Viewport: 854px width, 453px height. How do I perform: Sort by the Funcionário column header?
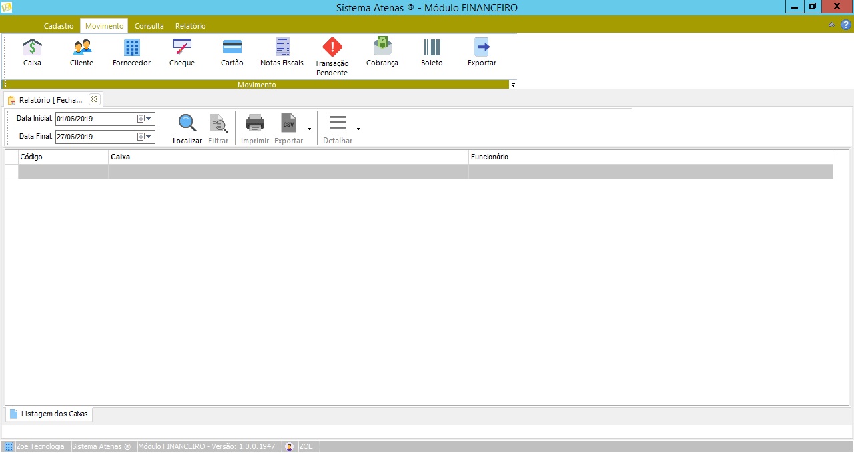tap(651, 157)
